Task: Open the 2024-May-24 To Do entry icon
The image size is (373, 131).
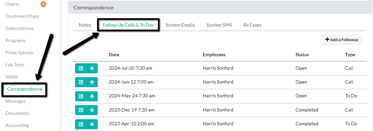Action: click(x=81, y=96)
